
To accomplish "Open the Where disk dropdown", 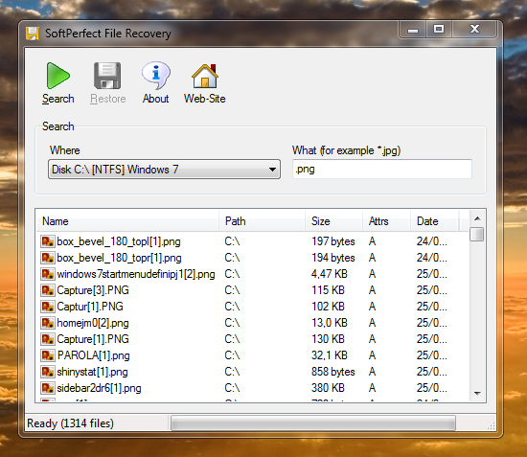I will click(x=164, y=170).
